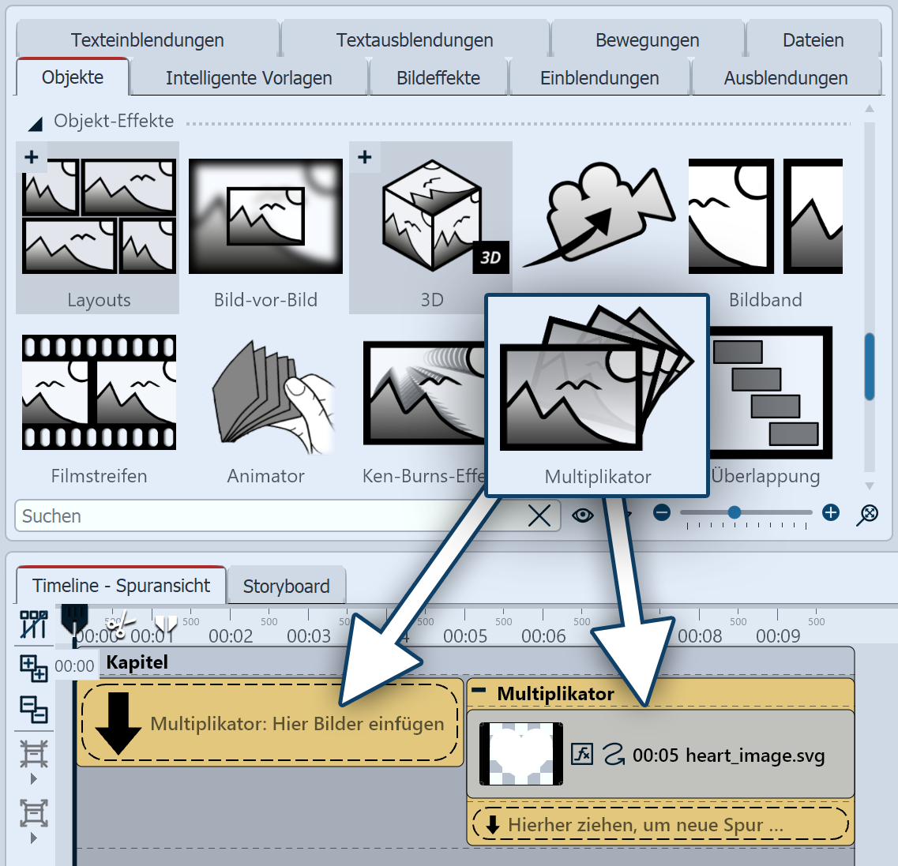Click the lower track height icon
Viewport: 898px width, 866px height.
pos(34,813)
